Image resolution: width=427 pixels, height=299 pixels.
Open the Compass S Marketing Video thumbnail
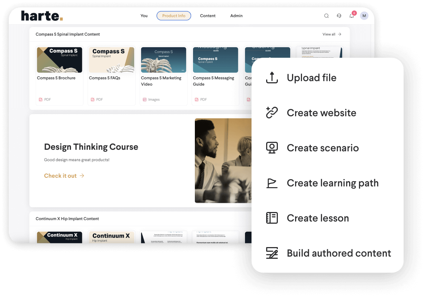[163, 60]
